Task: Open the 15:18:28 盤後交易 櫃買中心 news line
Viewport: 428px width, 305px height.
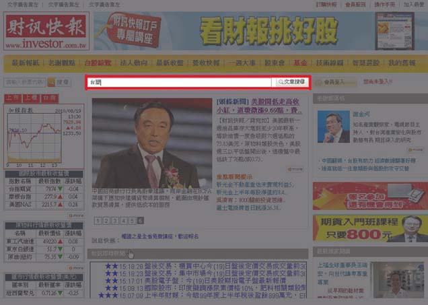Action: (x=206, y=266)
